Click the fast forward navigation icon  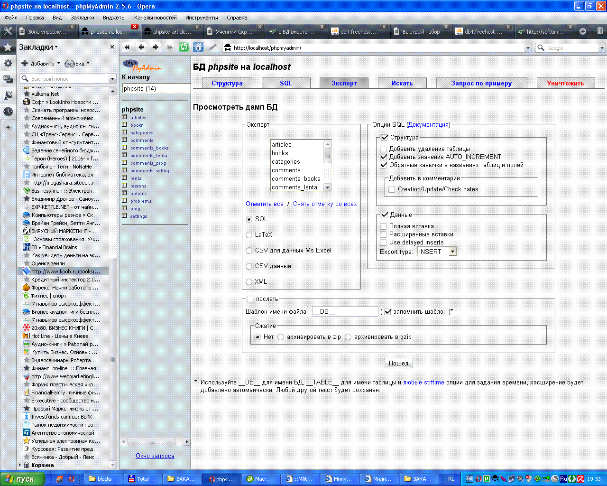point(169,47)
